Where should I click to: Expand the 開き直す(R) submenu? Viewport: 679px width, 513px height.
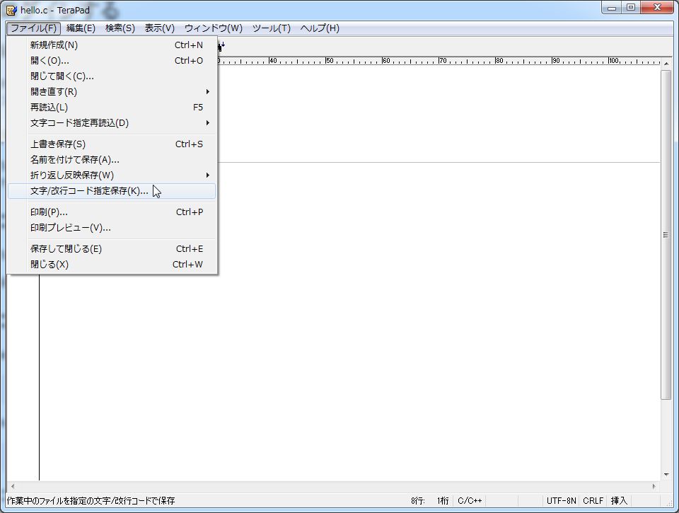112,92
